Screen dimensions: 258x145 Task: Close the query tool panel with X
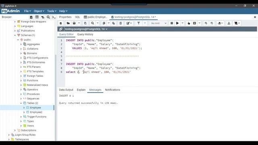pos(255,17)
